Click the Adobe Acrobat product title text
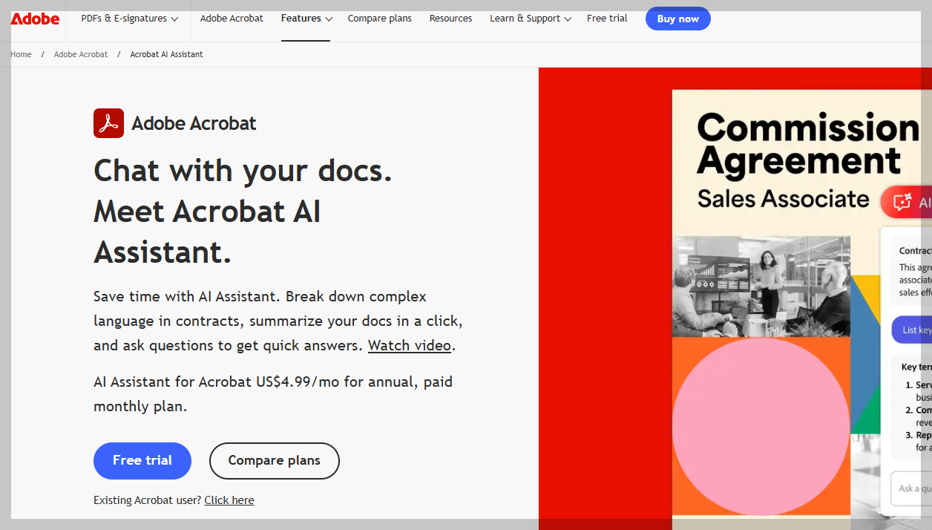The image size is (932, 530). coord(194,123)
